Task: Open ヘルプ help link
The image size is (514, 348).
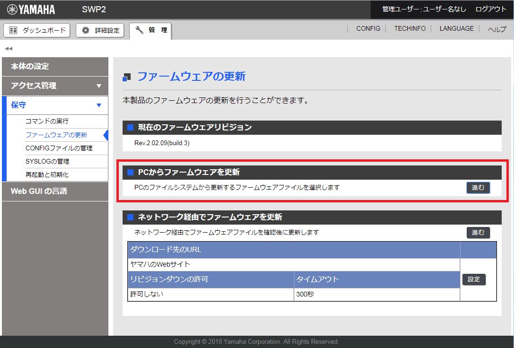Action: pos(497,29)
